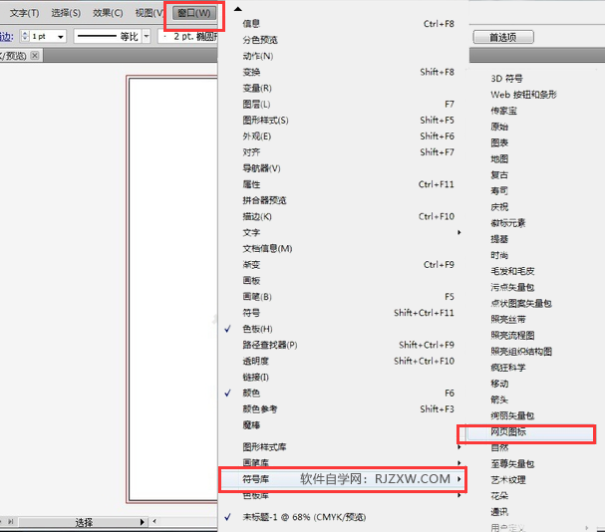
Task: Open the 选择(S) menu
Action: tap(66, 13)
